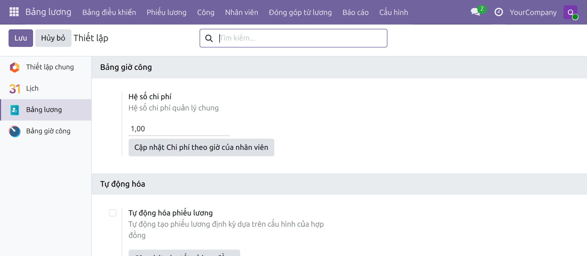Open the Cấu hình menu
587x256 pixels.
tap(394, 12)
